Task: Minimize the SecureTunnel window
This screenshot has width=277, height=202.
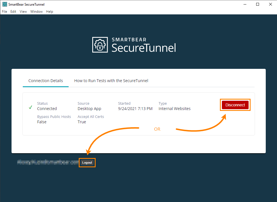Action: pyautogui.click(x=244, y=4)
